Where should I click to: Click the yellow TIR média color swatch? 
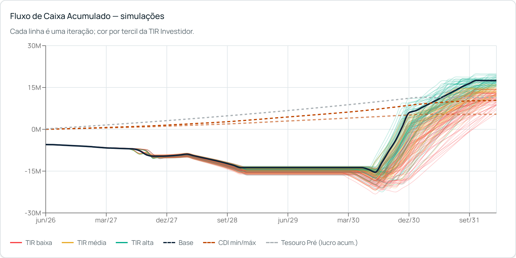coord(68,243)
